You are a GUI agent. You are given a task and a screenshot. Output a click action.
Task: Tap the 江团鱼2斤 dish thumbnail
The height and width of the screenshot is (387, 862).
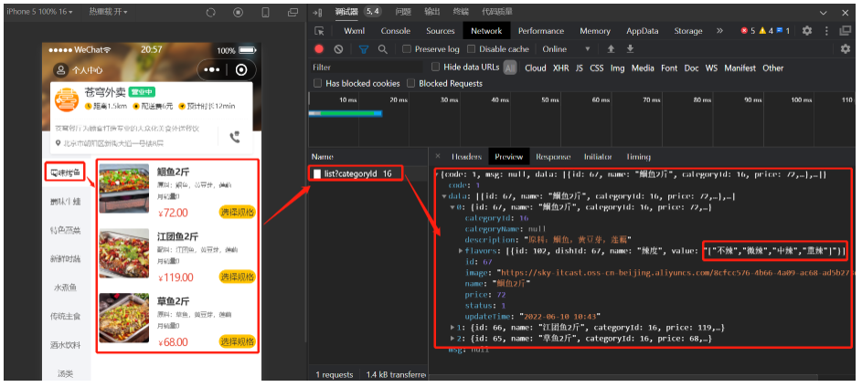click(123, 253)
